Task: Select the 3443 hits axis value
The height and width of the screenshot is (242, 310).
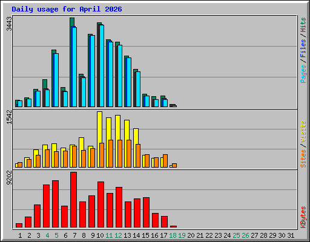Action: (9, 24)
